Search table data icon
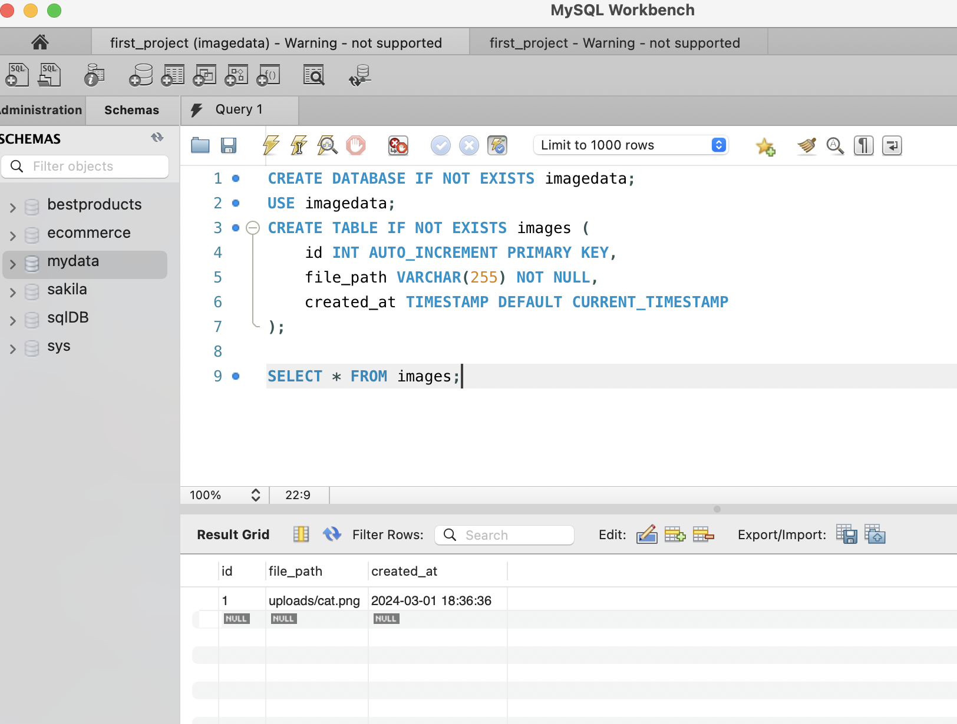This screenshot has height=724, width=957. pyautogui.click(x=313, y=75)
